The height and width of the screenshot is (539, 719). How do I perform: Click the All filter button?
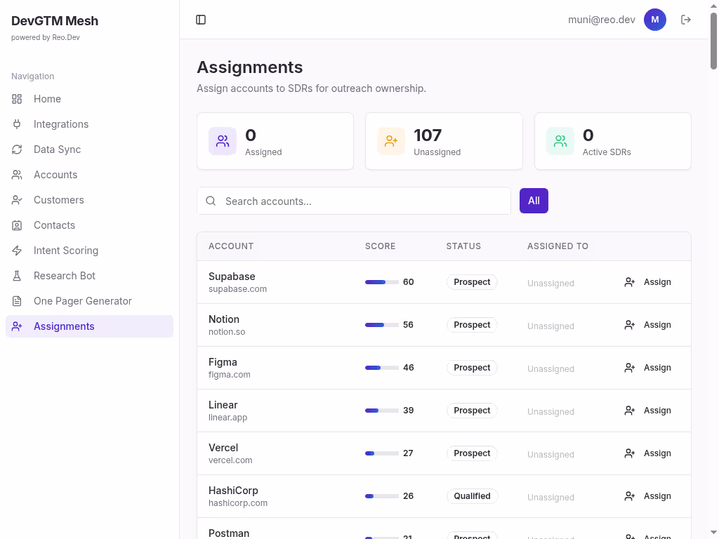(534, 201)
